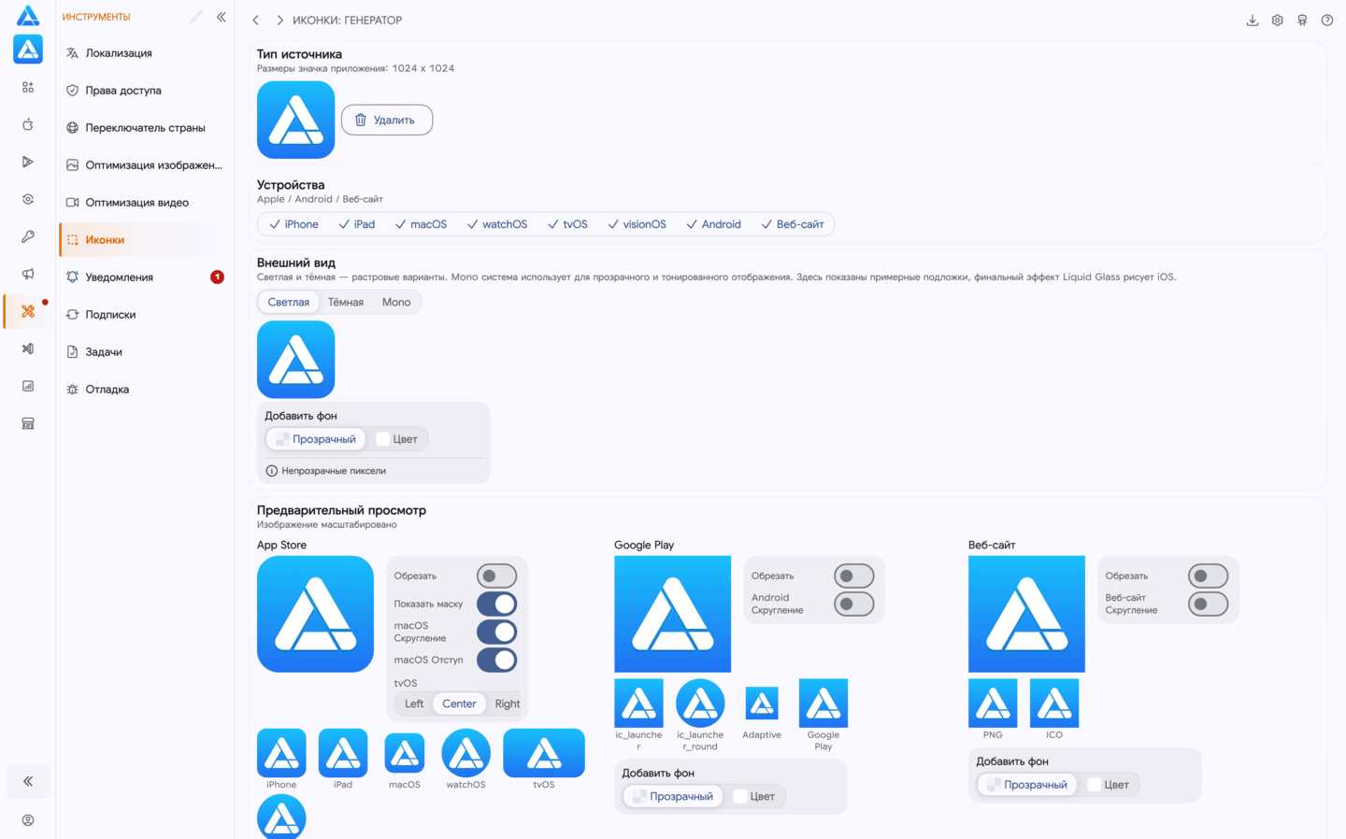Enable the Веб-сайт Скругление toggle
This screenshot has height=839, width=1346.
click(1208, 604)
